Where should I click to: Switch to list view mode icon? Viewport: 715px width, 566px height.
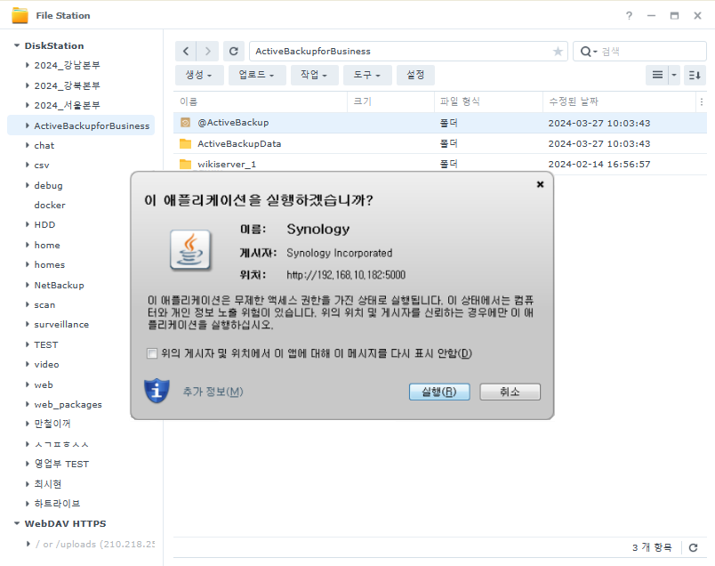click(x=657, y=75)
